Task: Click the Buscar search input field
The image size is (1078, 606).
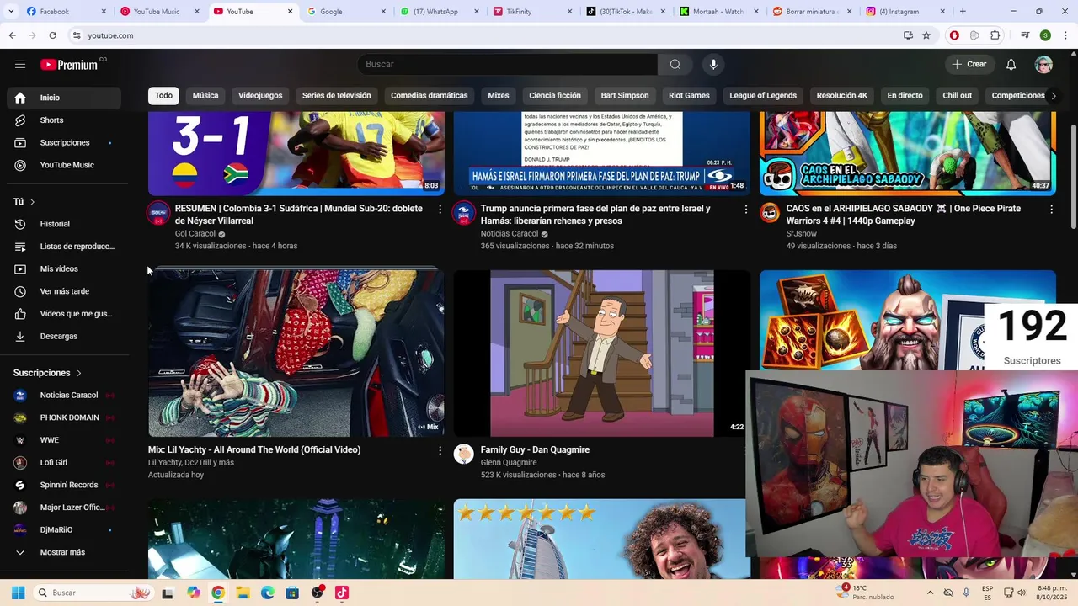Action: tap(508, 65)
